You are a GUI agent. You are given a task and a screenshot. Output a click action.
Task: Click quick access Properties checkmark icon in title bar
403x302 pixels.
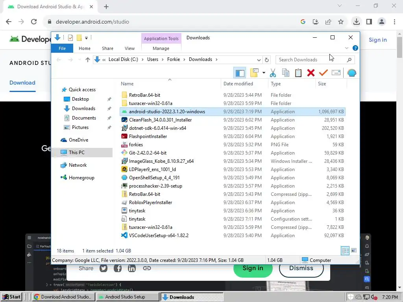point(70,38)
